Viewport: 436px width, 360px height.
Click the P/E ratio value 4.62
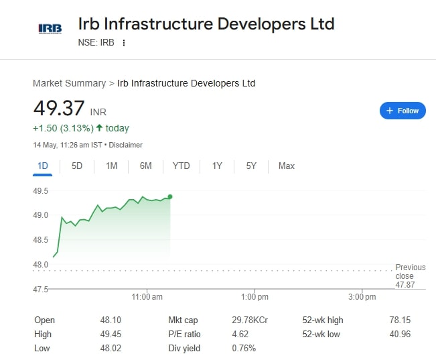pyautogui.click(x=240, y=334)
